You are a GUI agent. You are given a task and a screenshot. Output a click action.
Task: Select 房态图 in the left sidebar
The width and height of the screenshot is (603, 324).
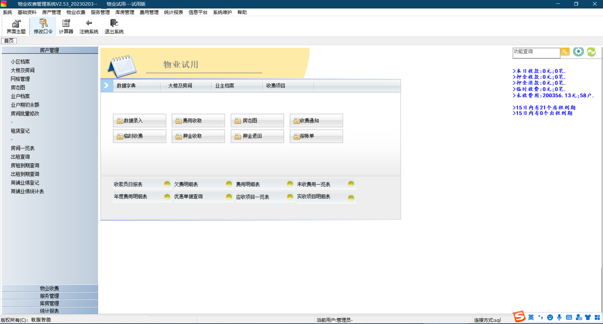point(18,87)
